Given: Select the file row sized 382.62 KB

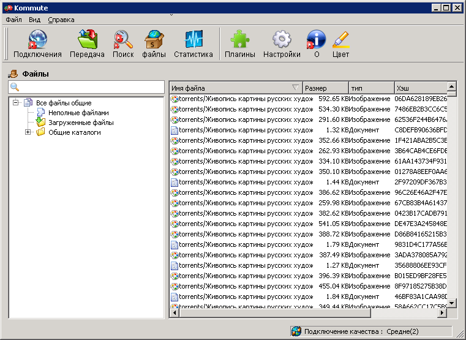Looking at the screenshot, I should point(309,213).
